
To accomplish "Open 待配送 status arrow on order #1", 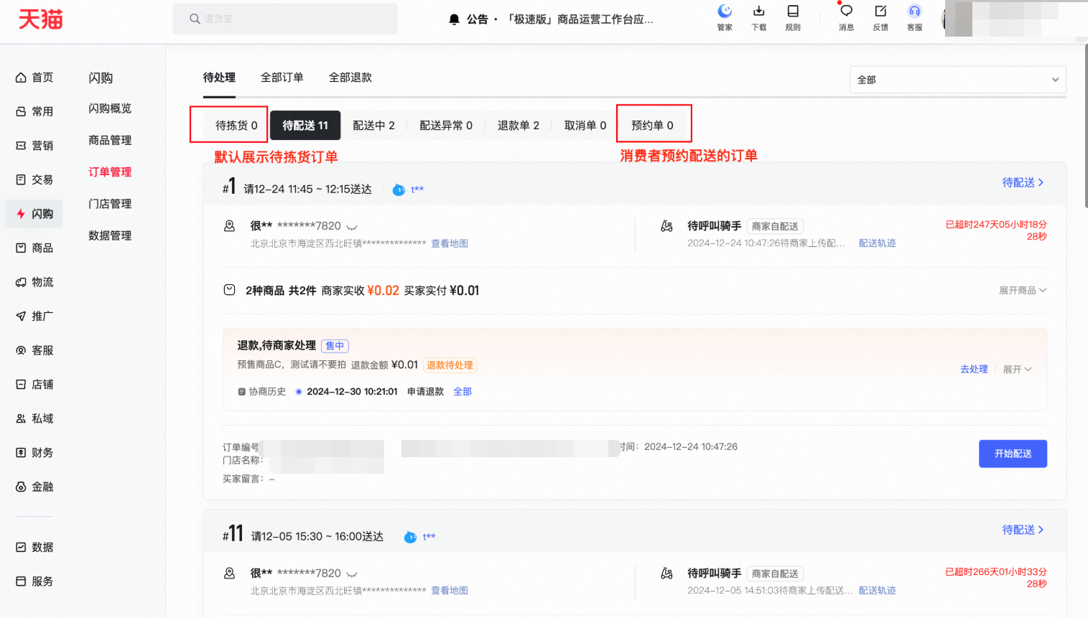I will (1023, 183).
